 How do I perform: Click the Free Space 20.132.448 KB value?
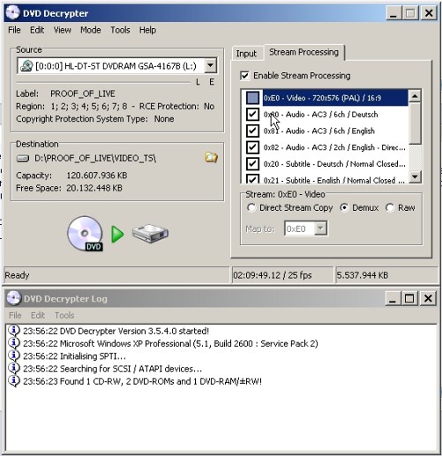pyautogui.click(x=94, y=188)
